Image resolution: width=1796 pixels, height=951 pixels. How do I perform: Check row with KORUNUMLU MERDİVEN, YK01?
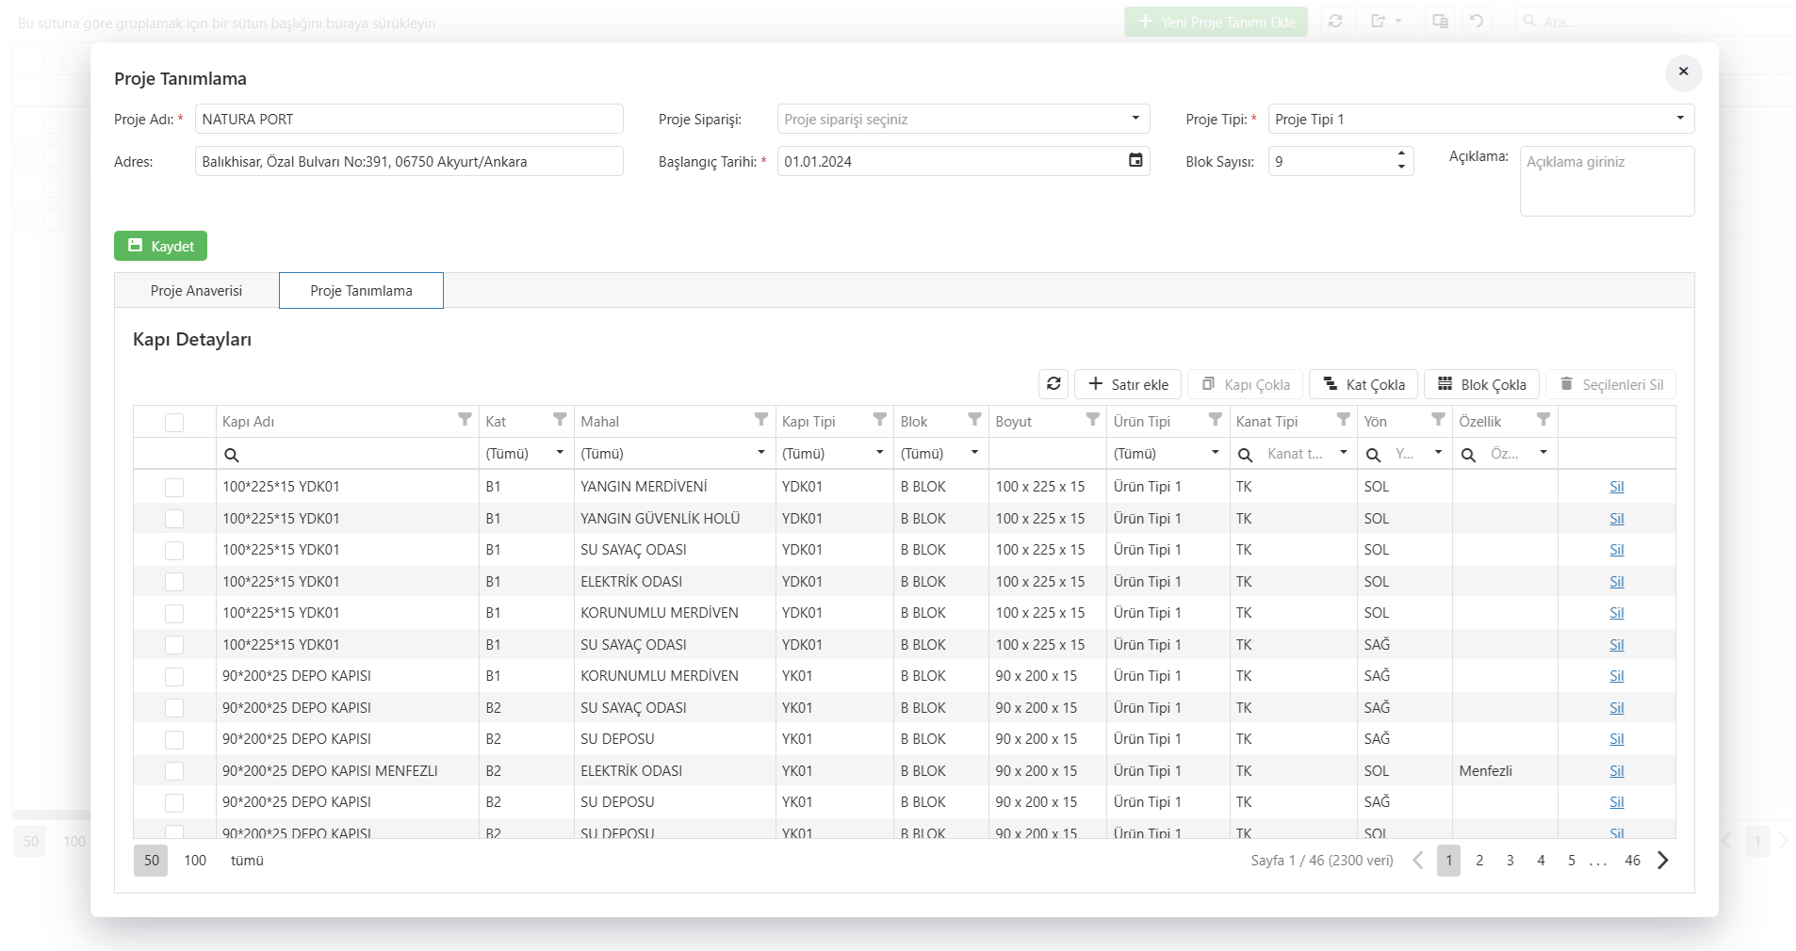tap(174, 676)
